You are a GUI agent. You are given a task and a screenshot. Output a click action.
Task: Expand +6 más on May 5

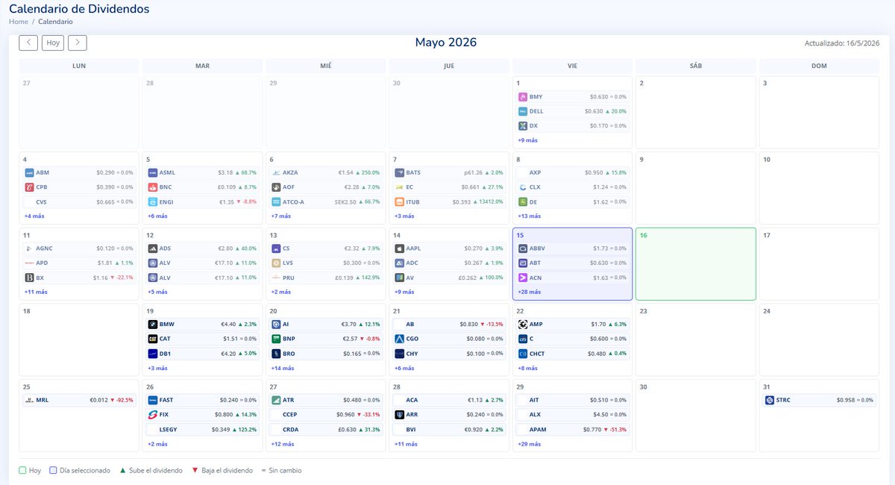[157, 216]
